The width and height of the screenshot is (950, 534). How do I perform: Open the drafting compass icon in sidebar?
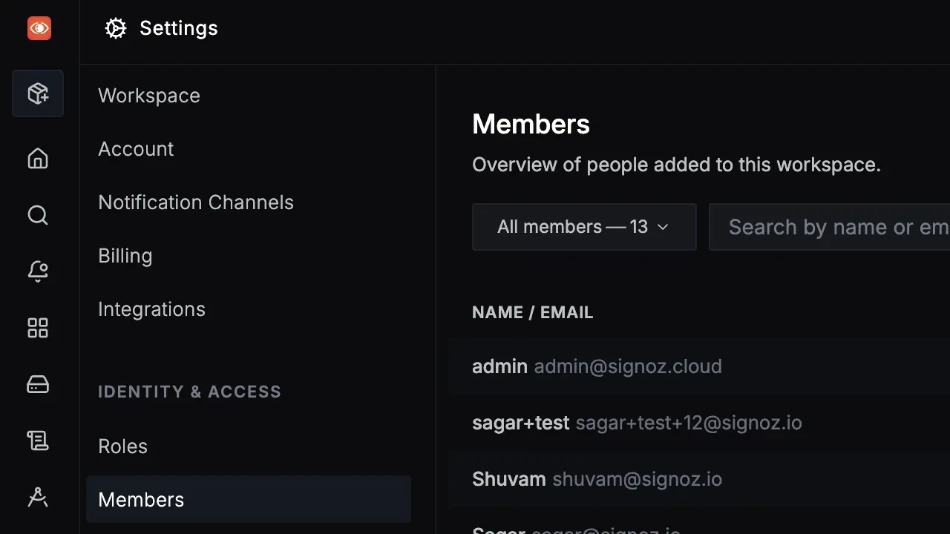click(x=38, y=497)
